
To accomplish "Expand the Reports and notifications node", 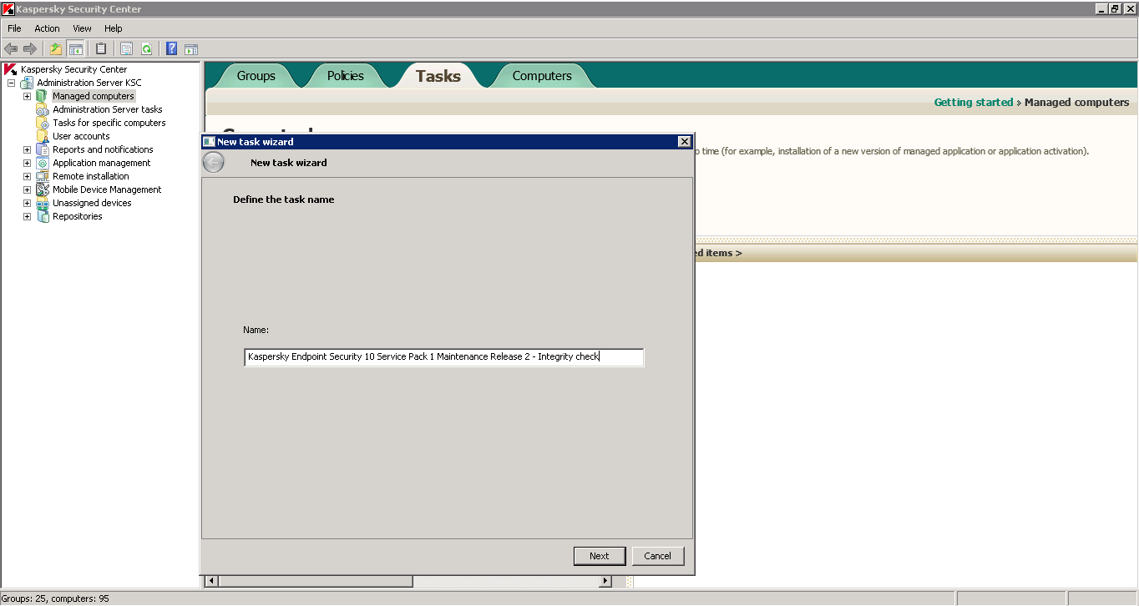I will click(27, 149).
